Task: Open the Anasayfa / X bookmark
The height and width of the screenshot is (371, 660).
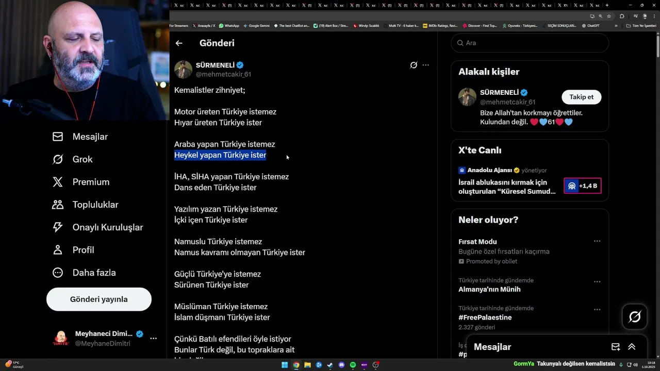Action: click(204, 25)
